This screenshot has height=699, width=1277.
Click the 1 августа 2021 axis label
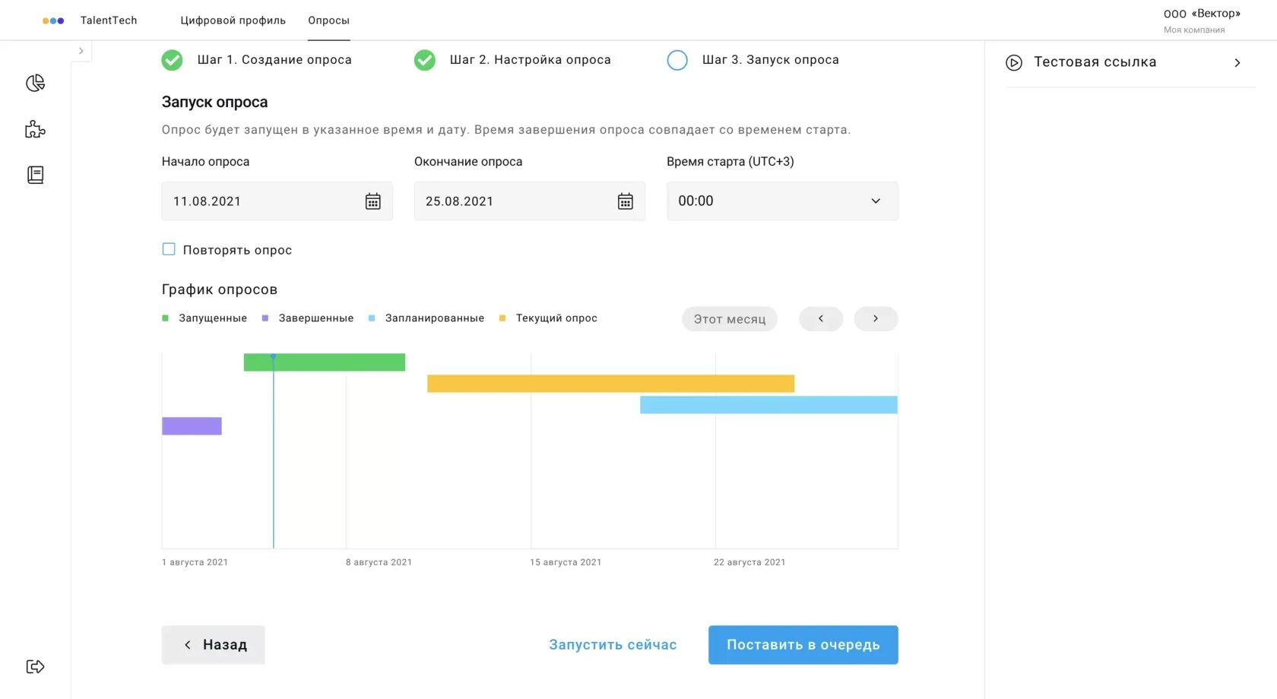pos(195,562)
